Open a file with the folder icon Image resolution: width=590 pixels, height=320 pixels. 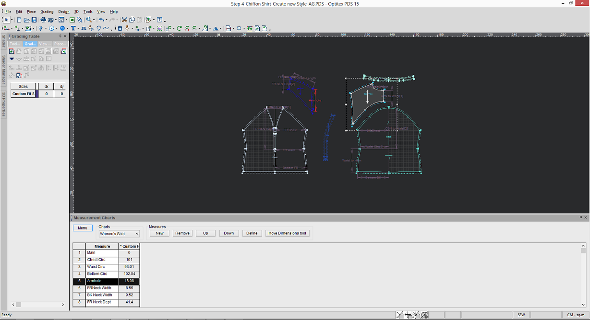click(x=26, y=20)
